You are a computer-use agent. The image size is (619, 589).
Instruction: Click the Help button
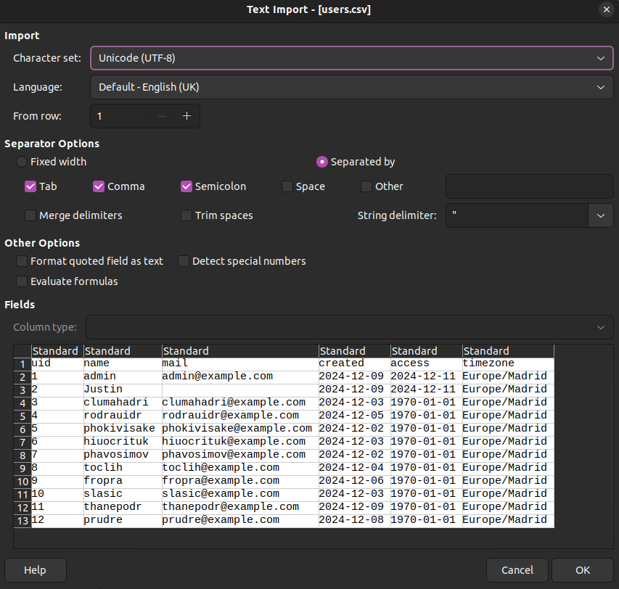(x=35, y=570)
